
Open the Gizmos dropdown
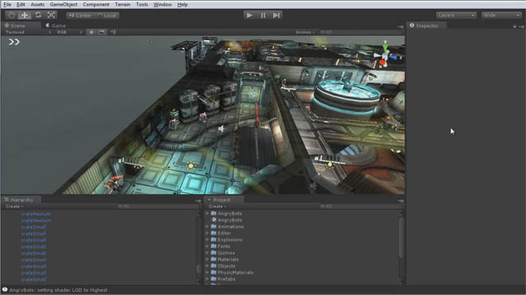pos(305,32)
